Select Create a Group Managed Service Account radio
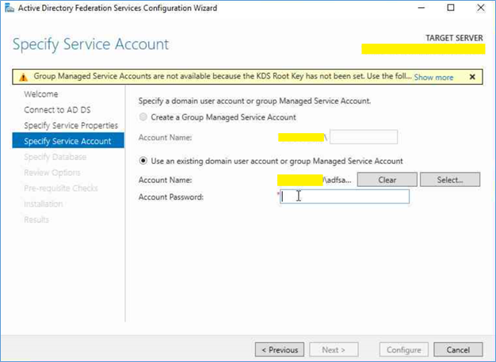Screen dimensions: 496x362 click(143, 117)
